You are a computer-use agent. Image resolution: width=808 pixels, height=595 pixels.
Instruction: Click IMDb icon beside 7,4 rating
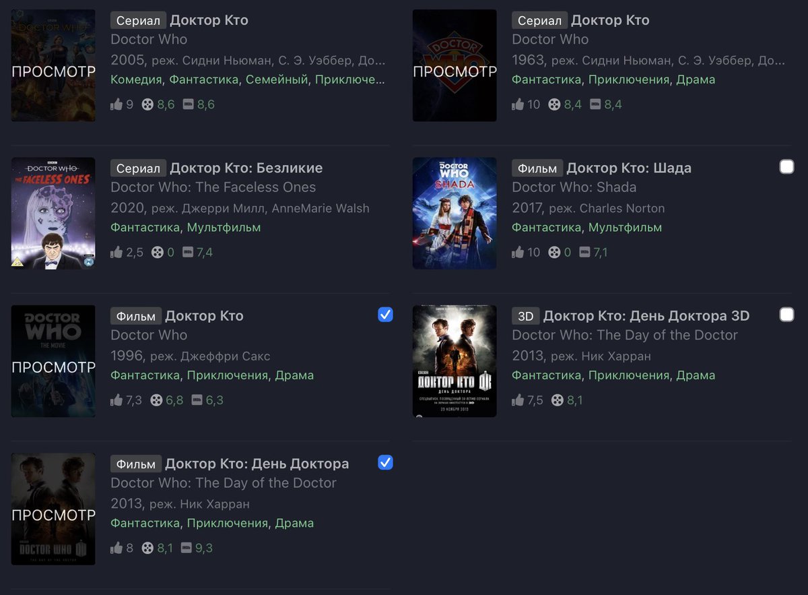[188, 252]
